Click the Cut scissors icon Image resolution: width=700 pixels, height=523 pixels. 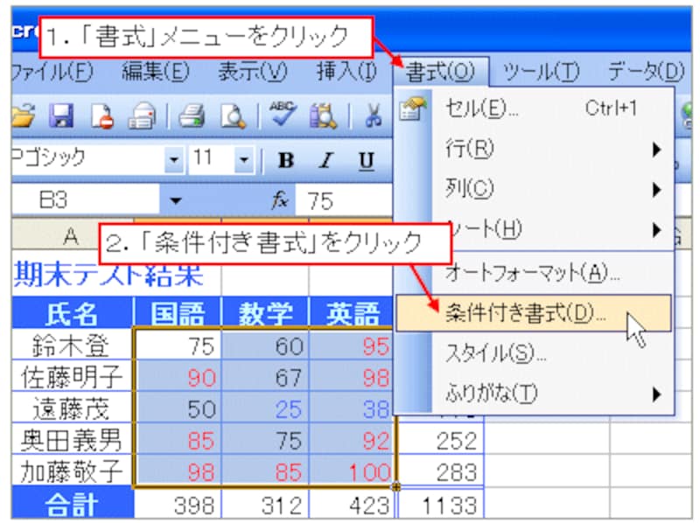coord(374,116)
